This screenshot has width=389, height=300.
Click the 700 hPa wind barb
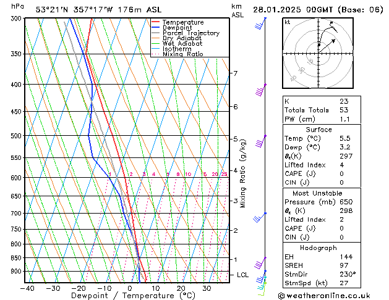click(x=260, y=217)
